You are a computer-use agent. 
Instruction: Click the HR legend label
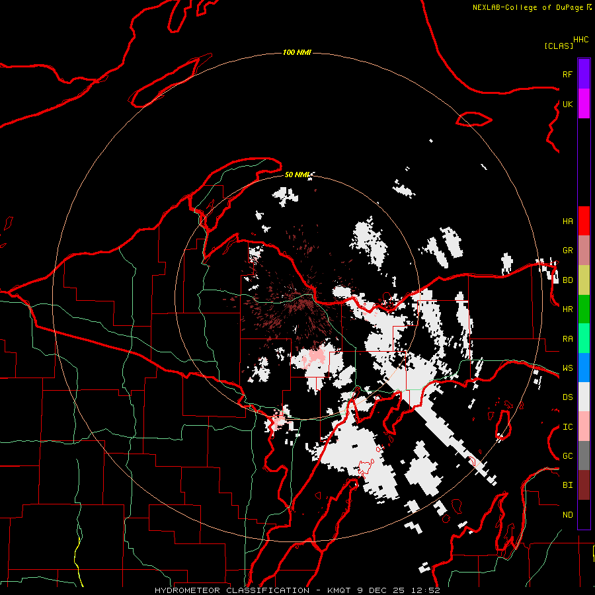click(567, 309)
